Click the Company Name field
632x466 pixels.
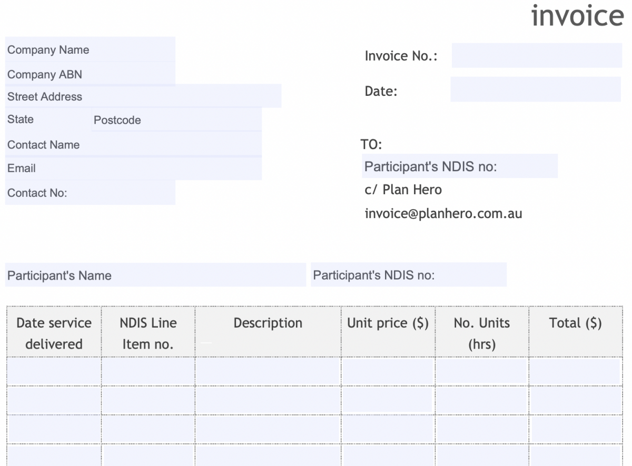tap(90, 49)
